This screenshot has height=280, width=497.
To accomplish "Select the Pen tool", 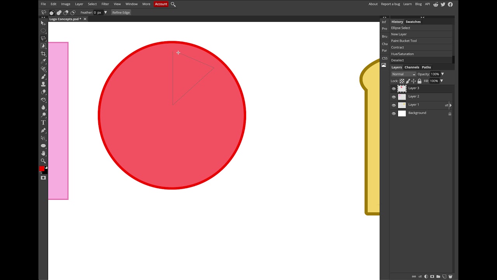I will 43,130.
